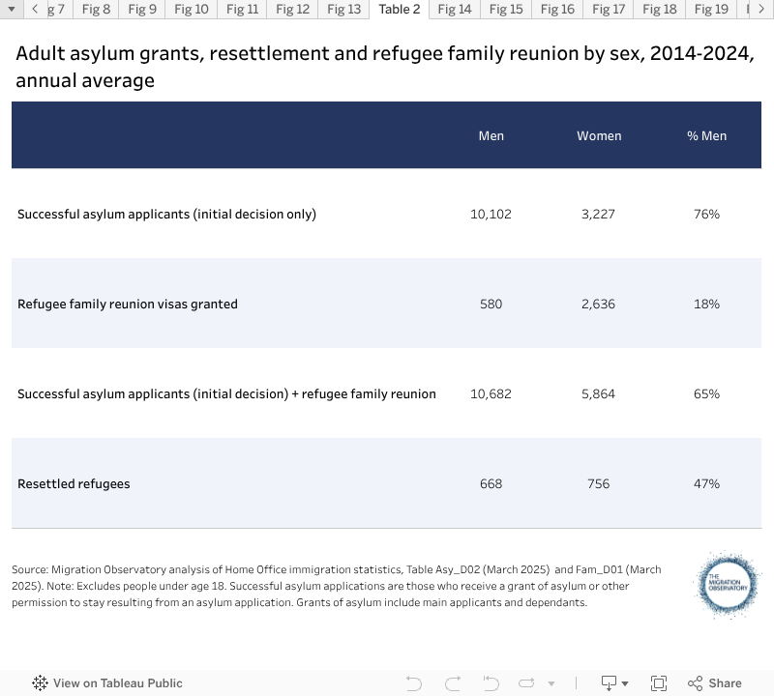Click the Share button

[715, 683]
